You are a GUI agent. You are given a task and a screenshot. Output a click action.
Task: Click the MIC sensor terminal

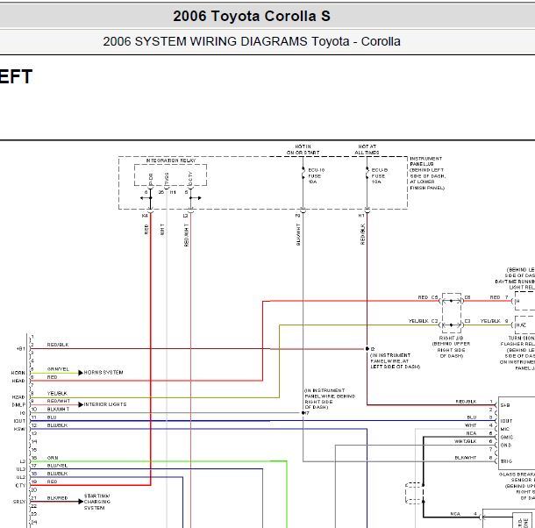pos(505,429)
